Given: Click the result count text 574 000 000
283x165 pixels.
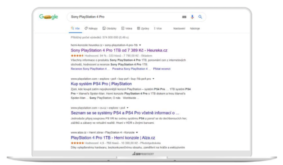Looking at the screenshot, I should coord(100,38).
